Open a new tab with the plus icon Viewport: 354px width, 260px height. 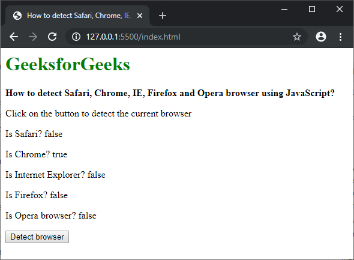pyautogui.click(x=163, y=16)
